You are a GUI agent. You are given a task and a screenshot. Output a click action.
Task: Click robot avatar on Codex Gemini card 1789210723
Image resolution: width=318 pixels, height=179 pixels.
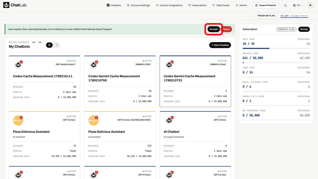tap(169, 65)
